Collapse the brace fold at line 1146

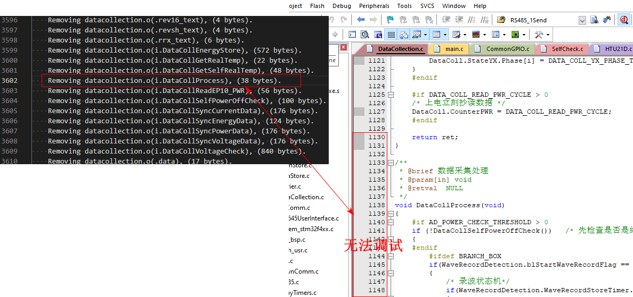point(391,273)
